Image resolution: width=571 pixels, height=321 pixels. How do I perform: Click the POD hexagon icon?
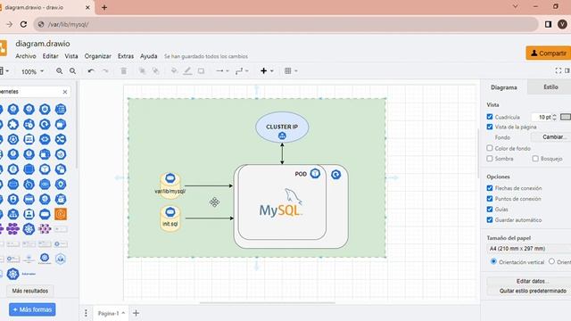315,174
